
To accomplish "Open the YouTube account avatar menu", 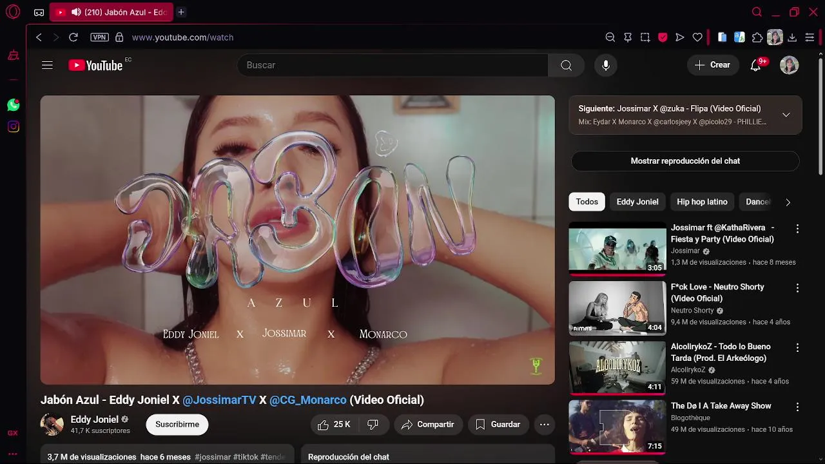I will (x=790, y=65).
